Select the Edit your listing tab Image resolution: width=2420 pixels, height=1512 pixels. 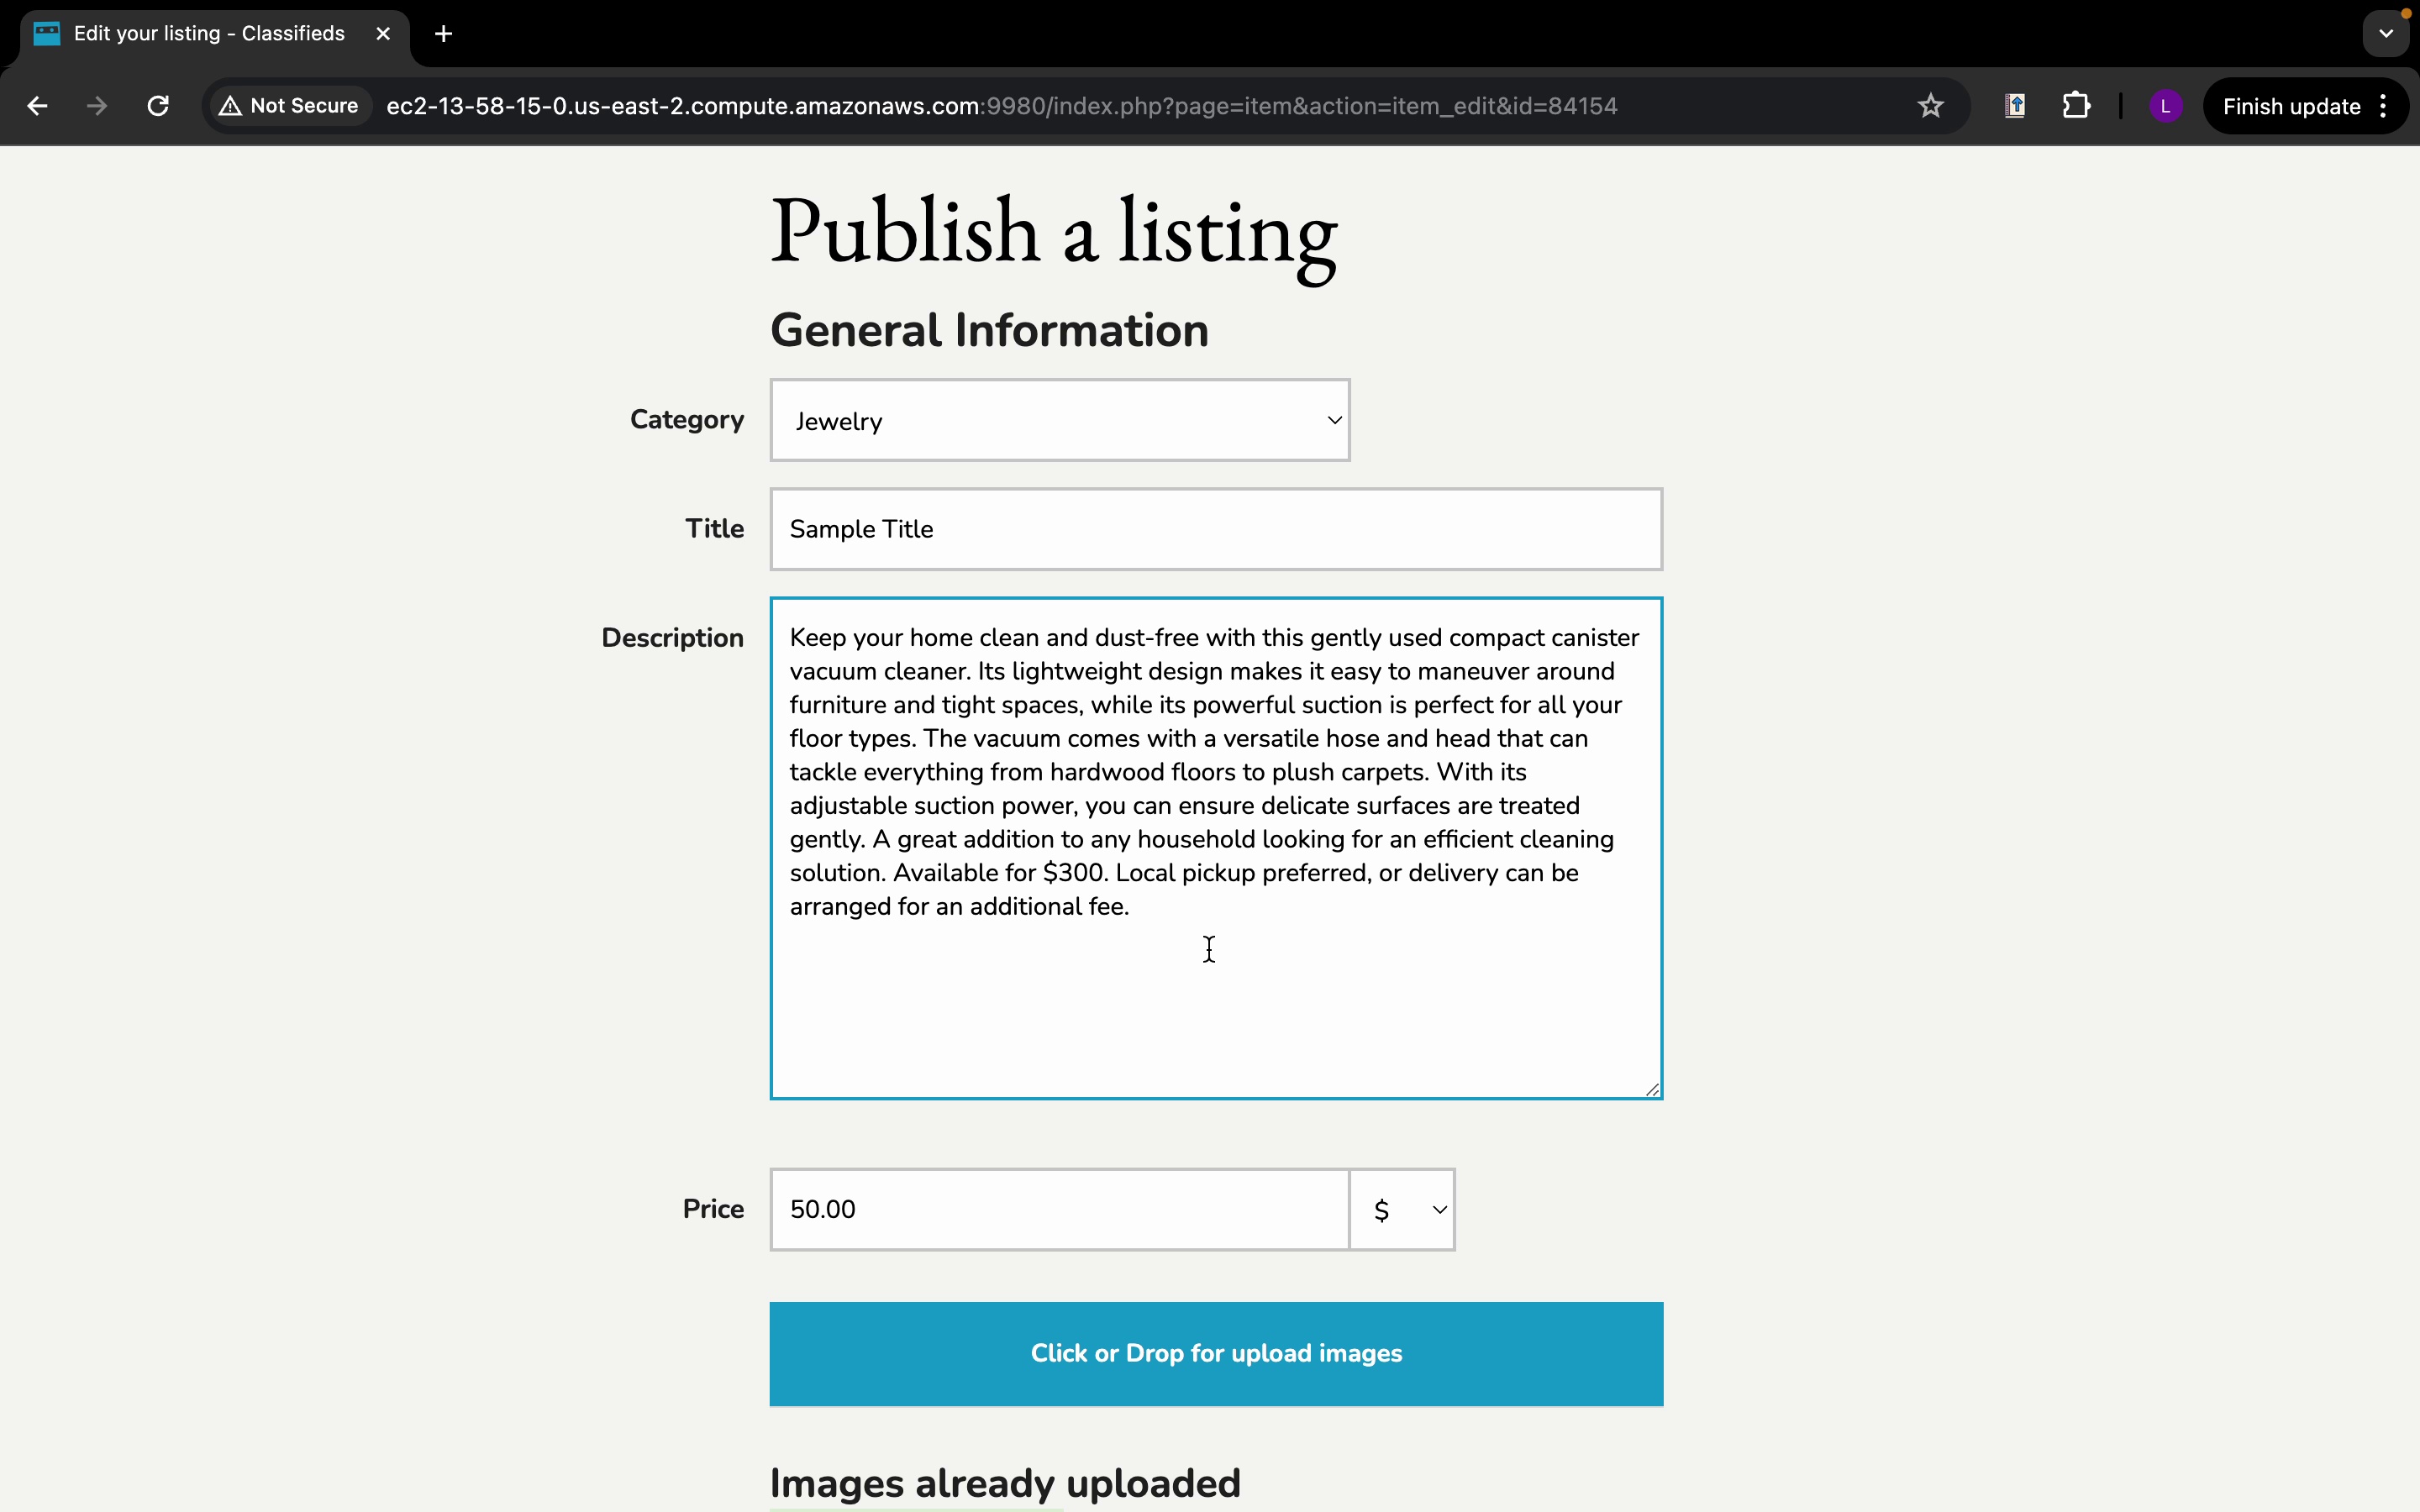[208, 34]
